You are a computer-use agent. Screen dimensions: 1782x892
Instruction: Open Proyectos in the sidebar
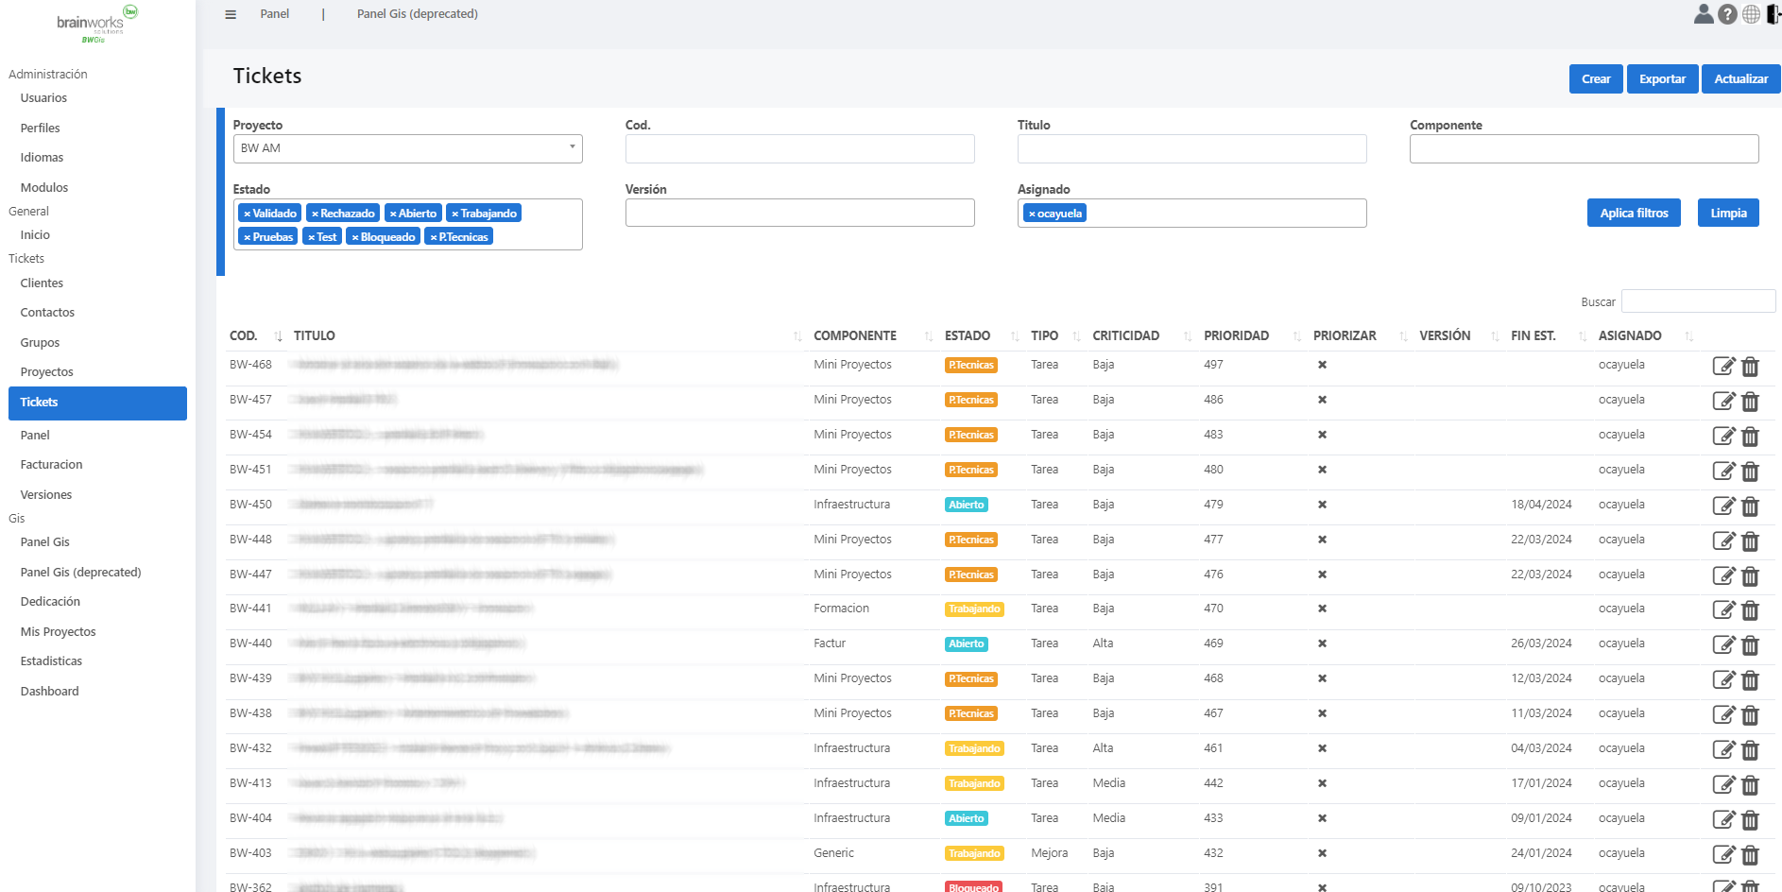[46, 372]
